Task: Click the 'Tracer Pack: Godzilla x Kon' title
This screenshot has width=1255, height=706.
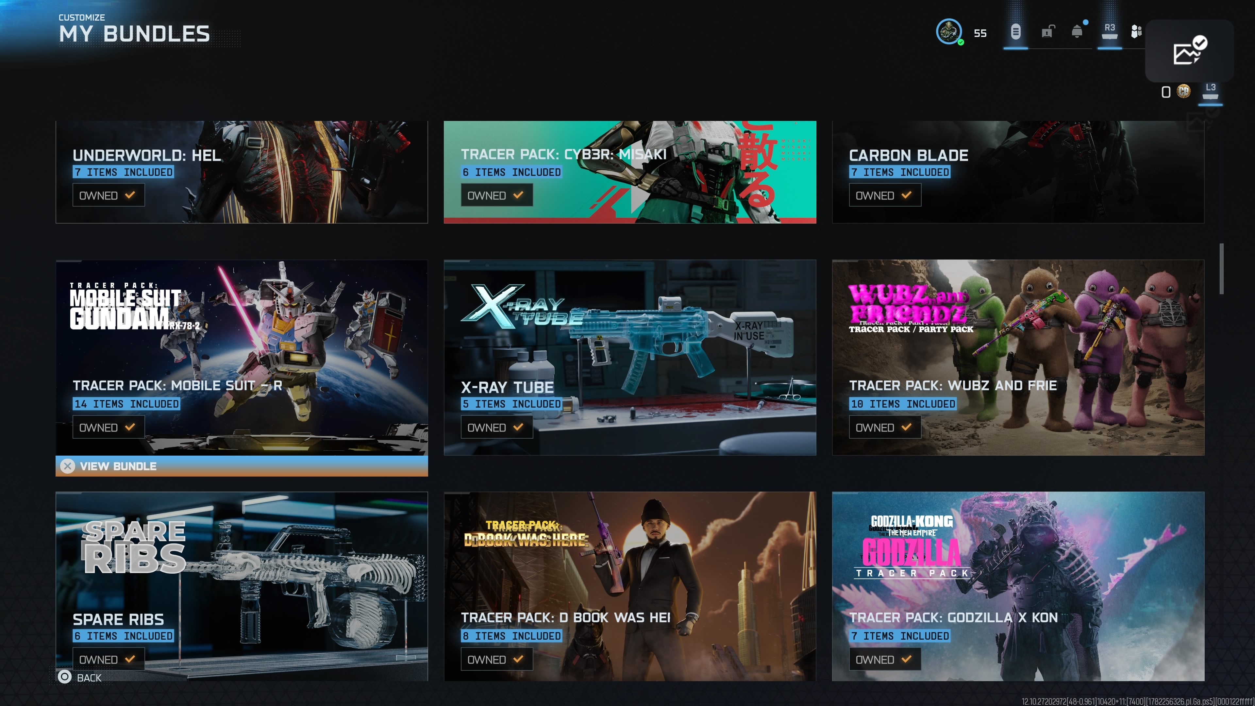Action: point(953,617)
